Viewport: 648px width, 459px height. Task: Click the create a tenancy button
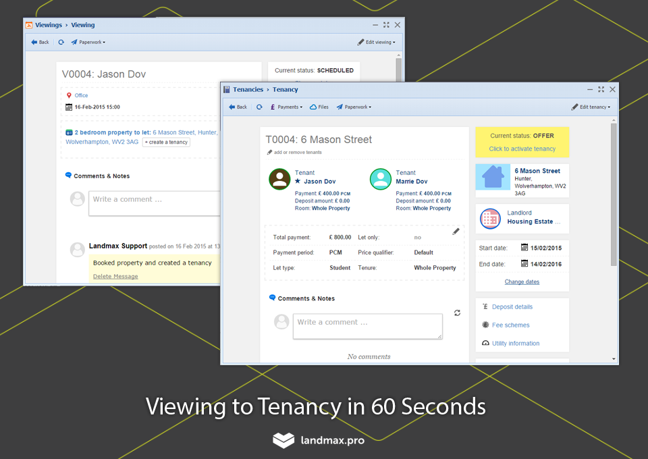pos(166,142)
